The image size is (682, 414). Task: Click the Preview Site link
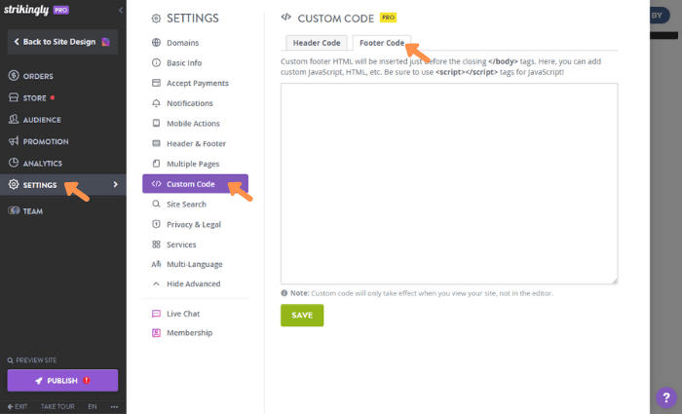(x=32, y=360)
